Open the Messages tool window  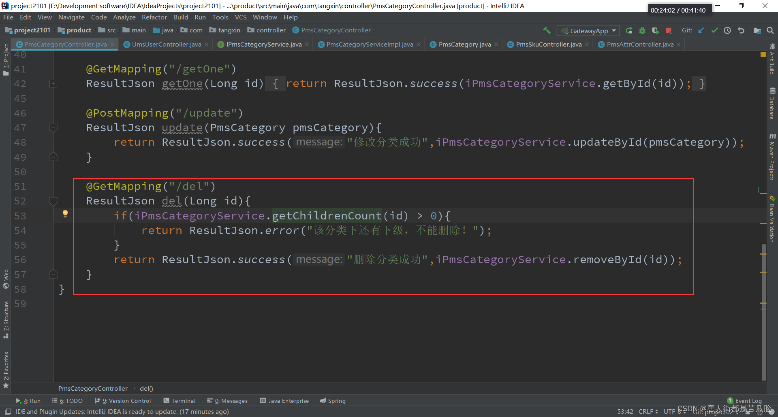point(227,401)
